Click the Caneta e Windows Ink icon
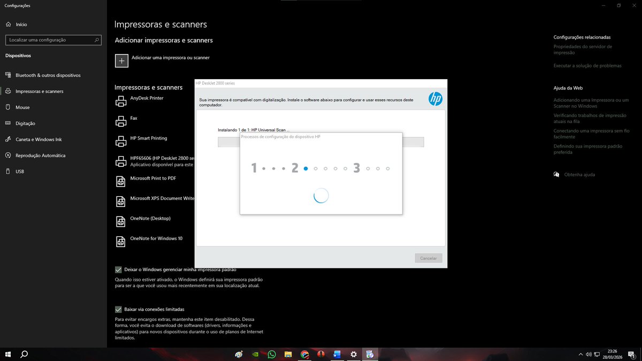 click(x=8, y=139)
